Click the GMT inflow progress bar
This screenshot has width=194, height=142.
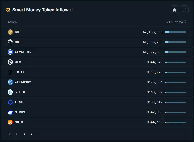pos(176,32)
